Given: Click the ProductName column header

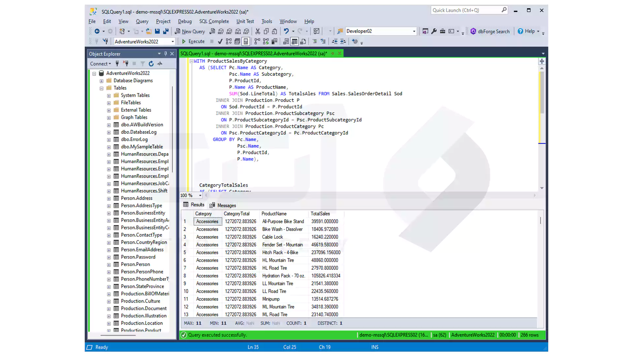Looking at the screenshot, I should coord(274,214).
